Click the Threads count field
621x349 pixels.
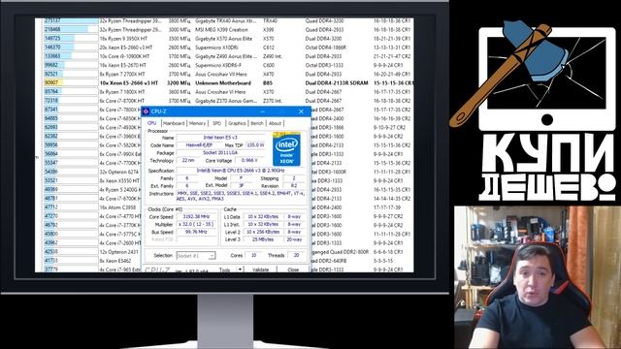[296, 256]
